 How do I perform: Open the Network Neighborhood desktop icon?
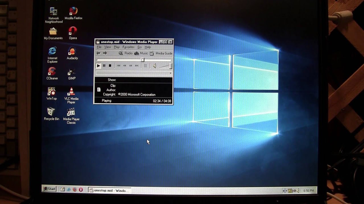(53, 15)
